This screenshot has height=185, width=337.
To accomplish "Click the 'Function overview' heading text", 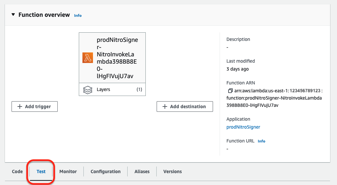I will [x=44, y=15].
